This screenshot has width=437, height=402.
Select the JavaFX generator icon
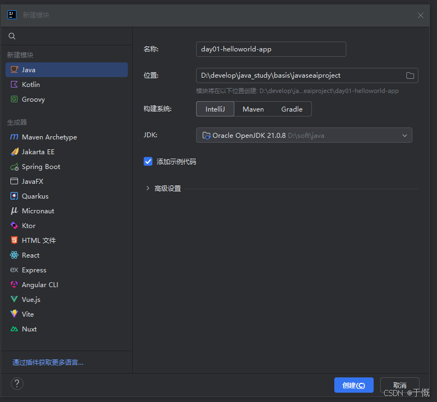[14, 181]
